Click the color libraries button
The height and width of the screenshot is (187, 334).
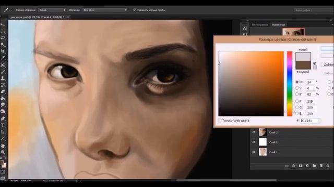click(x=329, y=73)
